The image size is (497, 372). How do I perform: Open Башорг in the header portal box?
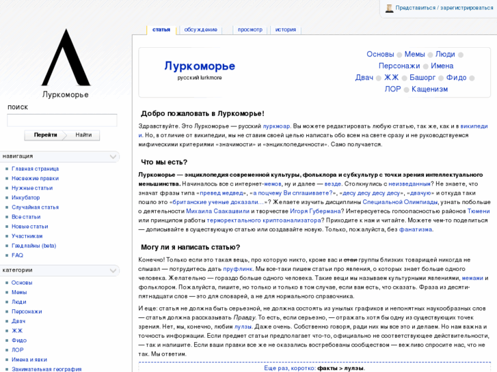click(422, 78)
